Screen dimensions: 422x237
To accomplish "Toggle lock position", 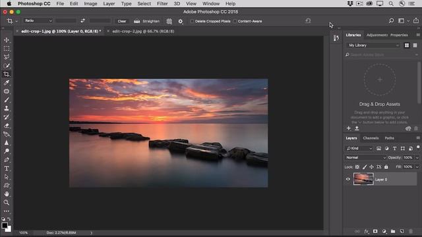I will point(371,167).
